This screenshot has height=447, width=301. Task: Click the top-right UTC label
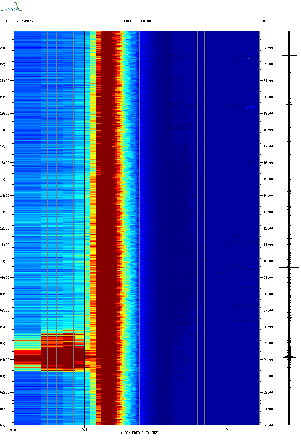pyautogui.click(x=263, y=21)
